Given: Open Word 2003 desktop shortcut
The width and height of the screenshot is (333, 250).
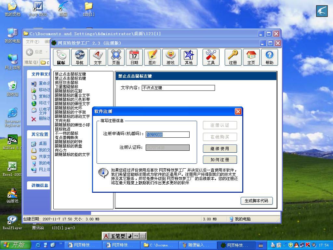Looking at the screenshot, I should [x=38, y=8].
